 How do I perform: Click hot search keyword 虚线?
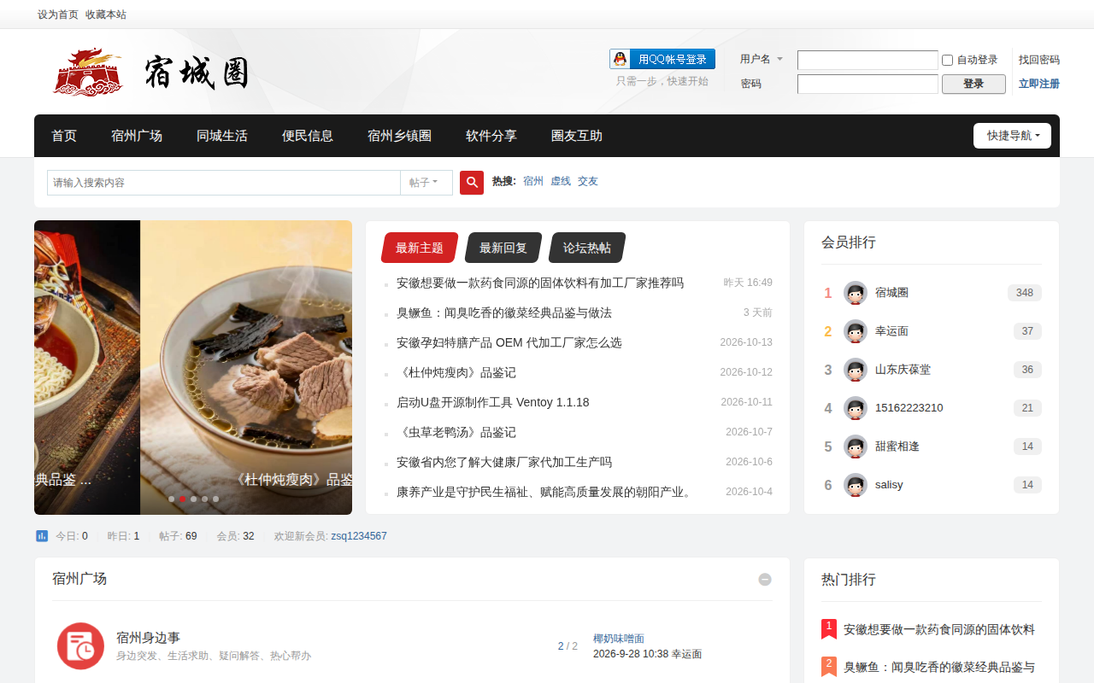(x=561, y=181)
